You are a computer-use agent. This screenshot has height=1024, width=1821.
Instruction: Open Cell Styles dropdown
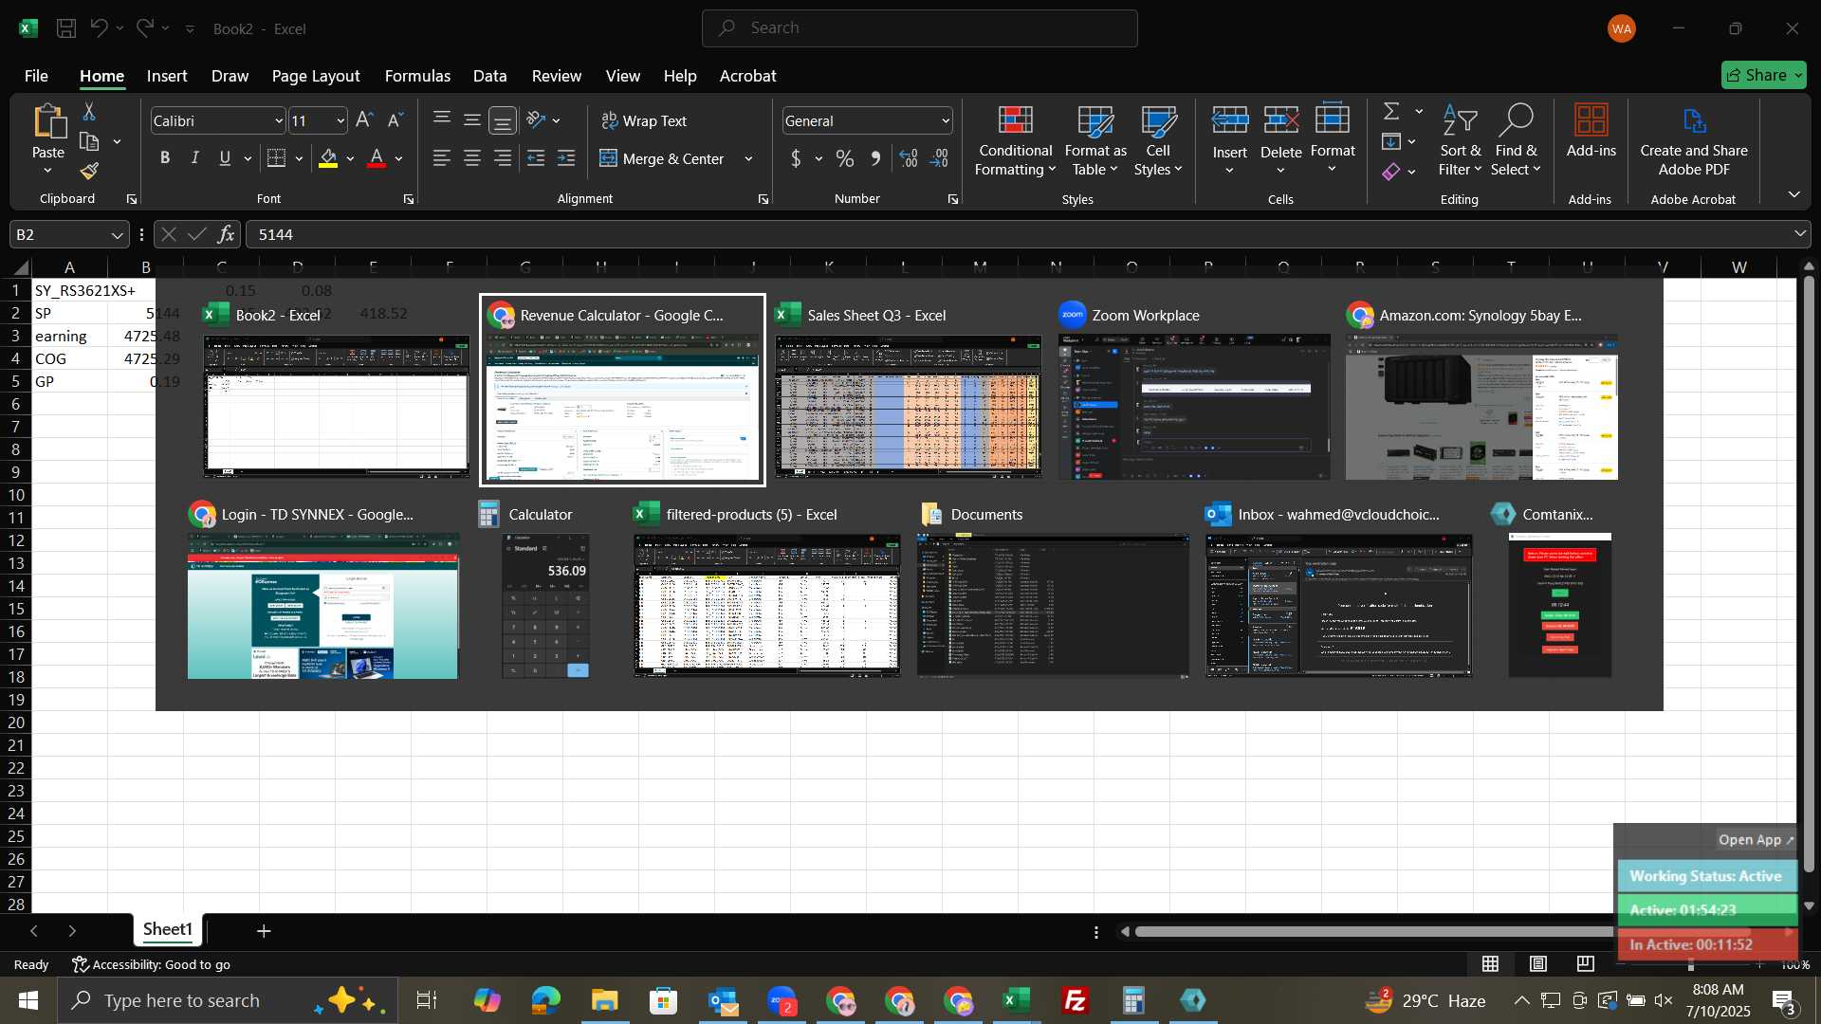pos(1158,140)
